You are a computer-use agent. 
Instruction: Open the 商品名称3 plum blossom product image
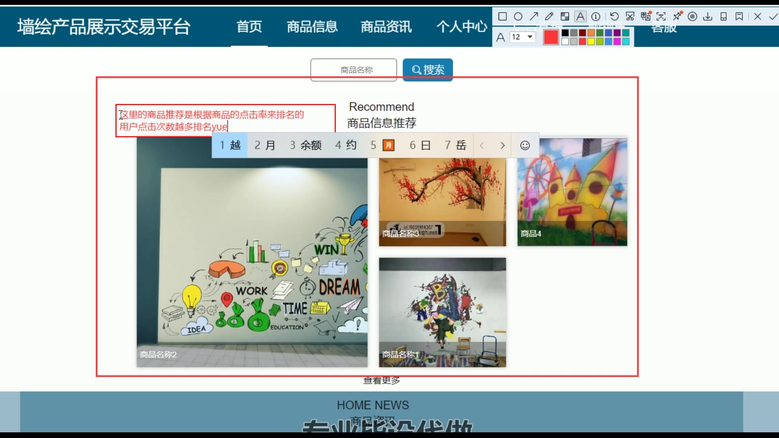click(442, 202)
